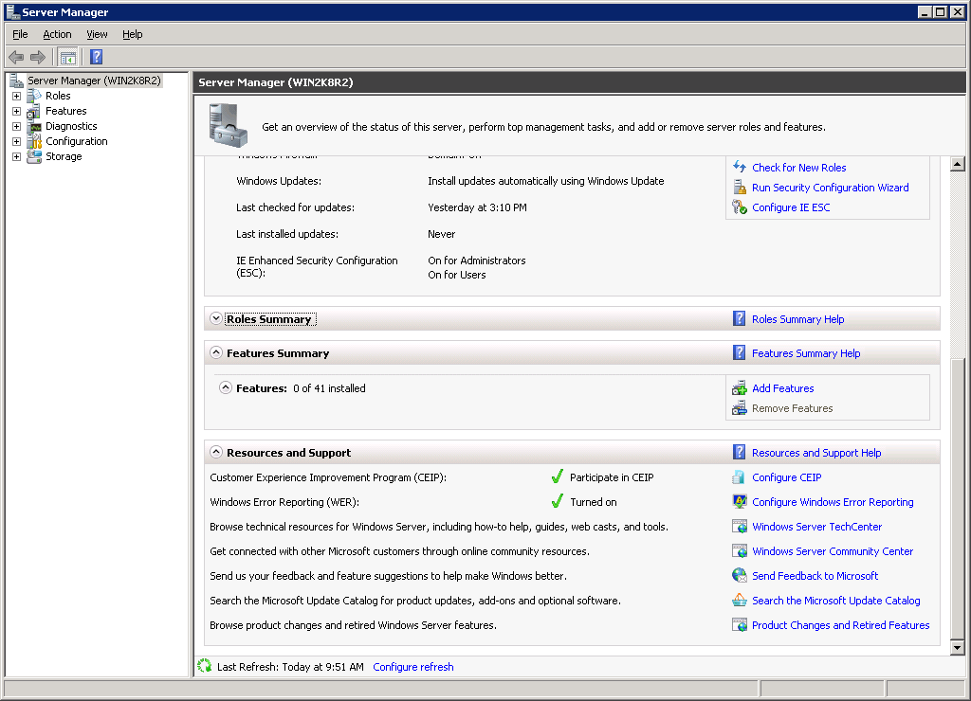This screenshot has height=701, width=971.
Task: Open the View menu
Action: click(97, 34)
